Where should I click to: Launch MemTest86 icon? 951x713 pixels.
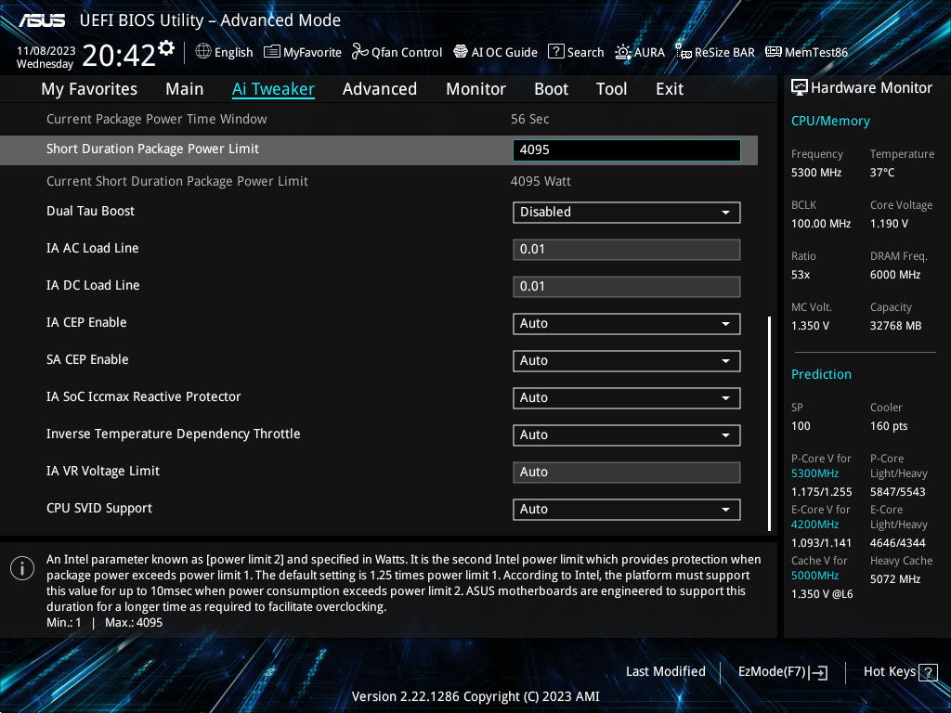coord(774,52)
